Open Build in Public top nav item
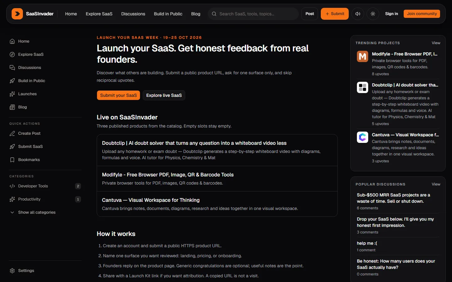The height and width of the screenshot is (282, 452). 168,14
